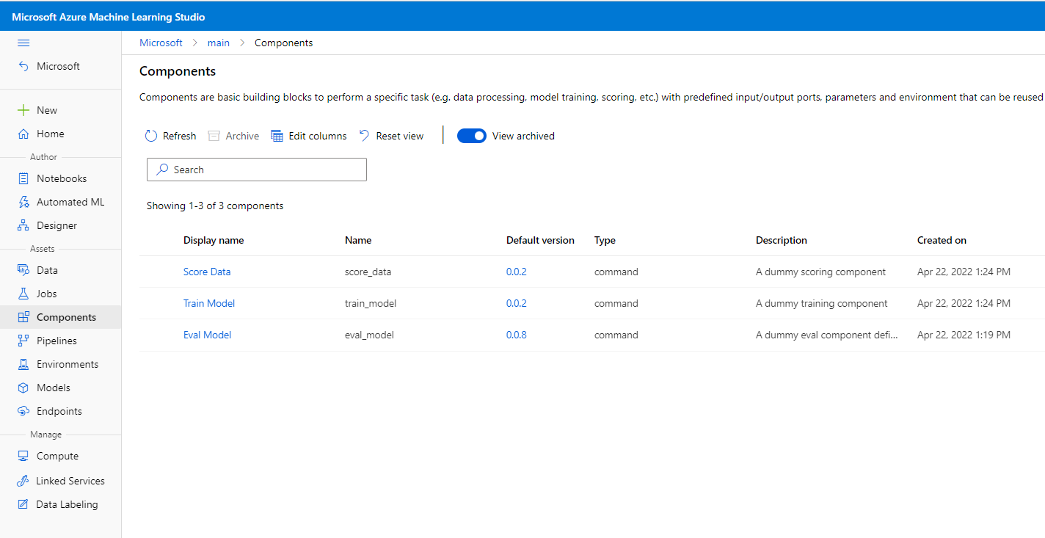Click the Environments icon in sidebar

click(23, 364)
